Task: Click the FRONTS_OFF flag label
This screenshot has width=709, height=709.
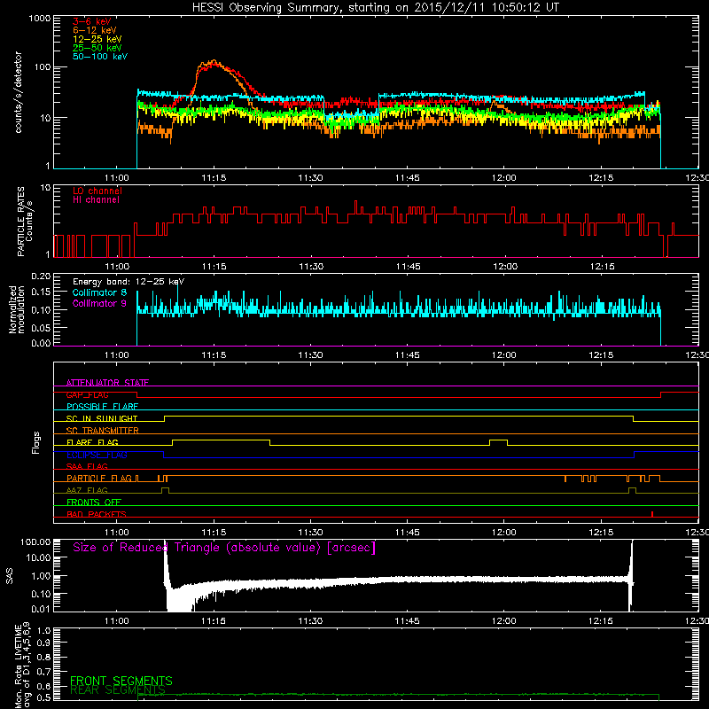Action: 94,502
